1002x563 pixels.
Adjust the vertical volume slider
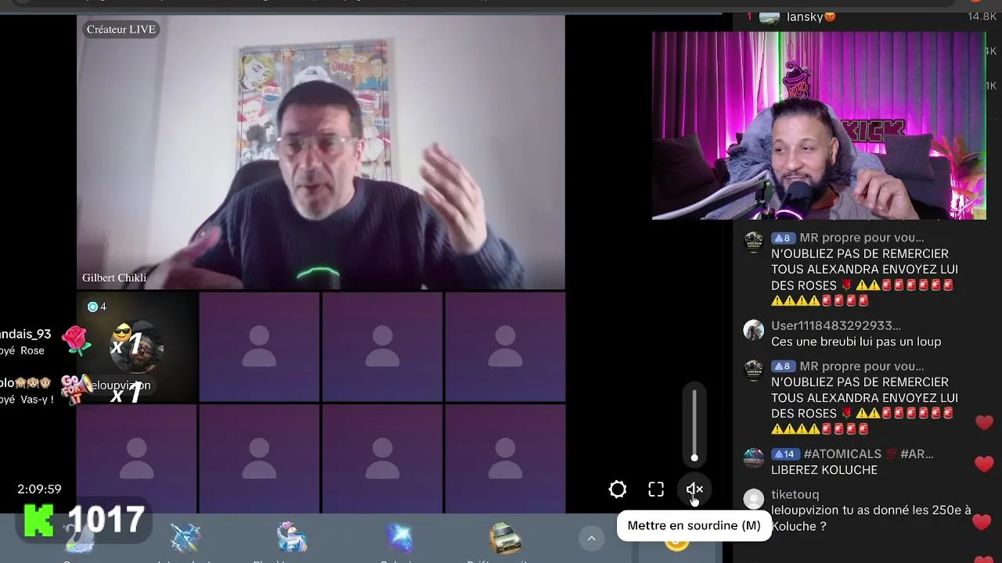[x=694, y=425]
